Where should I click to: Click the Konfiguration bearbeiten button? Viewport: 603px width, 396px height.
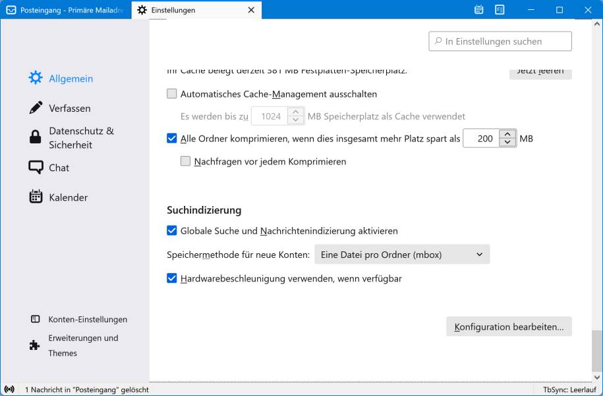click(509, 326)
